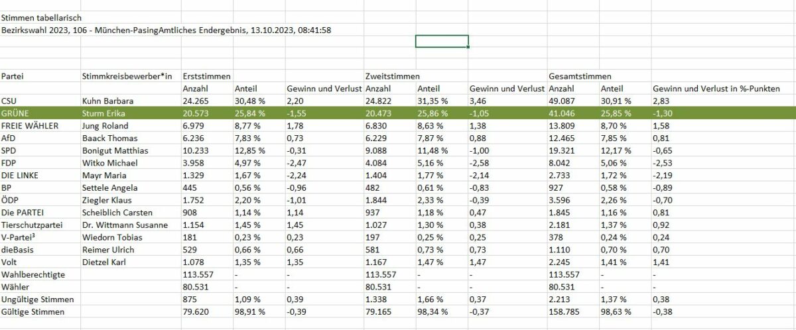Click the Bezirkswahl 2023 München-Pasing heading cell
This screenshot has height=330, width=796.
(166, 30)
